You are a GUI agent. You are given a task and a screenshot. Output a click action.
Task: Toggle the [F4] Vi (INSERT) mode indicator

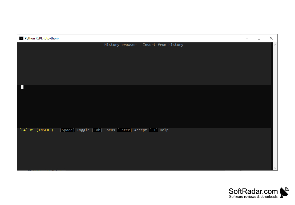coord(36,130)
